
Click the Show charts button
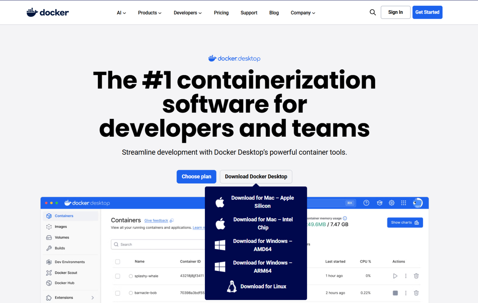[x=405, y=223]
